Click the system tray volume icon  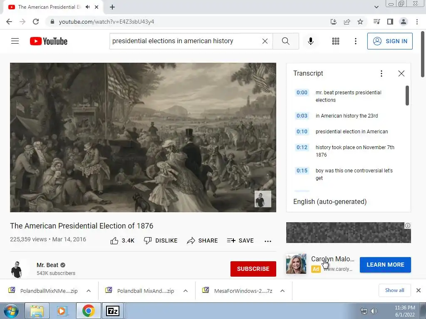click(x=374, y=311)
